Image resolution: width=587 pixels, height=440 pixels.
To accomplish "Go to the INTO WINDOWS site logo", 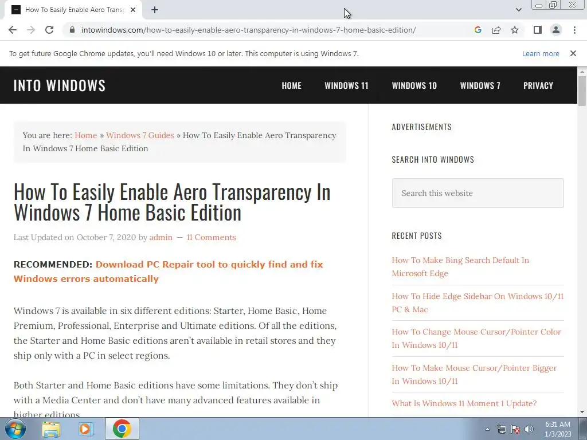I will pyautogui.click(x=60, y=85).
